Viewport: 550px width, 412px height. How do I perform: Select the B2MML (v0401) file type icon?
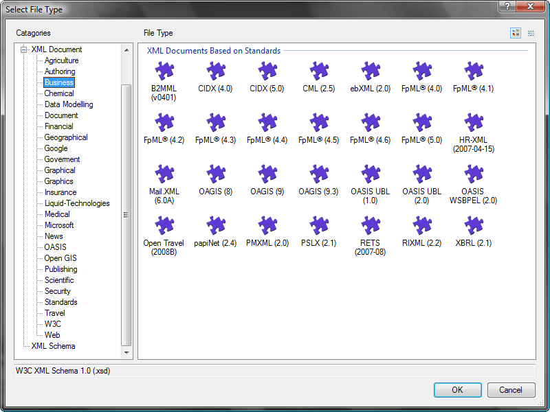(164, 71)
